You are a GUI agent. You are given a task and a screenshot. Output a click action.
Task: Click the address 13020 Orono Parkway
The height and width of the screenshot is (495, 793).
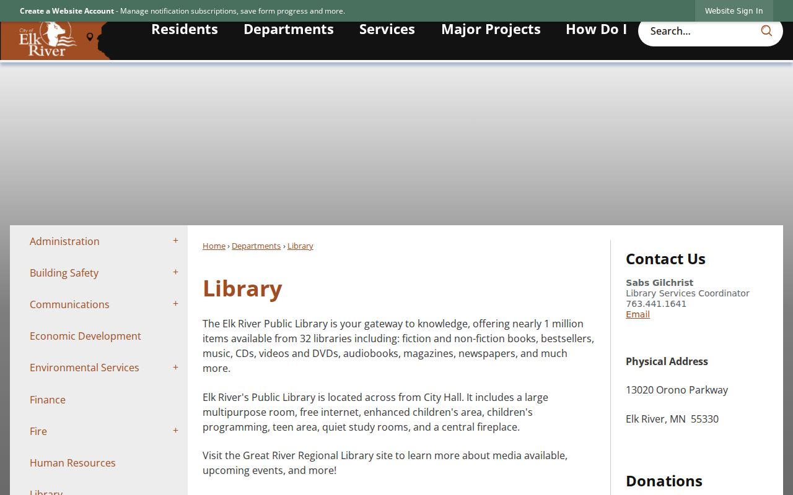click(677, 390)
